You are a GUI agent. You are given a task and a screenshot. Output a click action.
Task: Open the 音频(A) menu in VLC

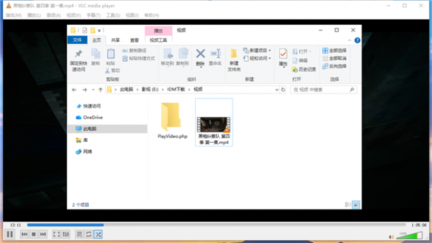pyautogui.click(x=53, y=15)
